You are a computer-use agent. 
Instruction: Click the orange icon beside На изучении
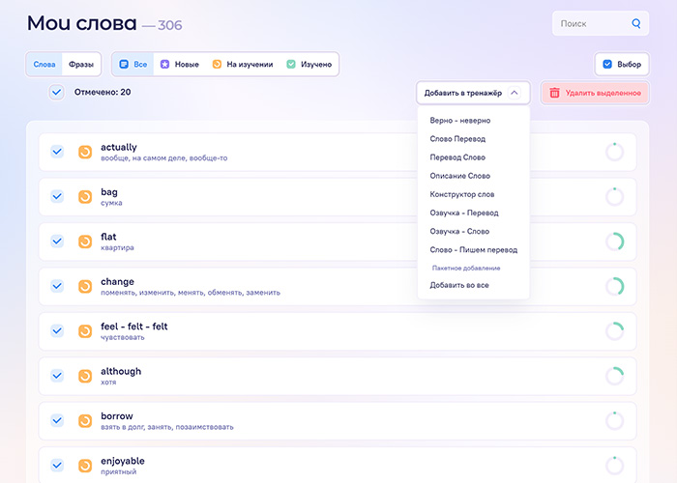217,65
